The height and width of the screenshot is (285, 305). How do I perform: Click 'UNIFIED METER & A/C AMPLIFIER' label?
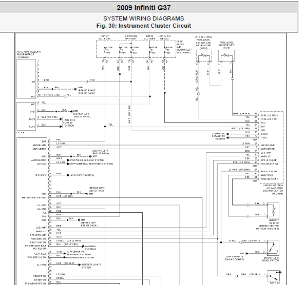pyautogui.click(x=273, y=190)
